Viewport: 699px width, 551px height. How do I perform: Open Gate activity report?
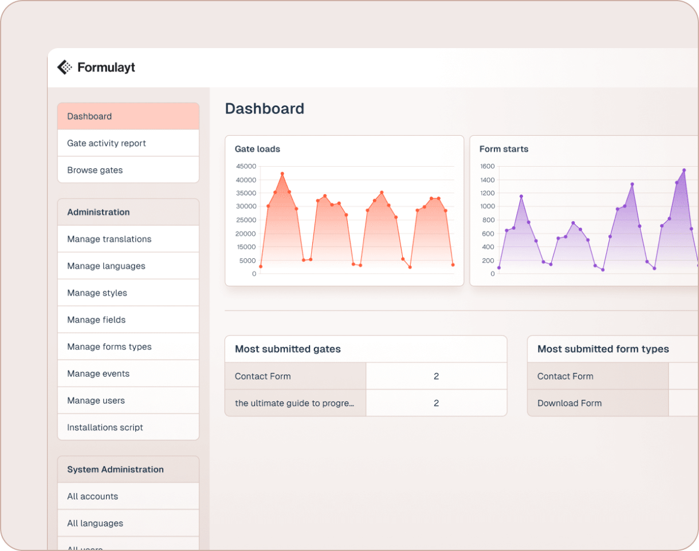point(107,143)
